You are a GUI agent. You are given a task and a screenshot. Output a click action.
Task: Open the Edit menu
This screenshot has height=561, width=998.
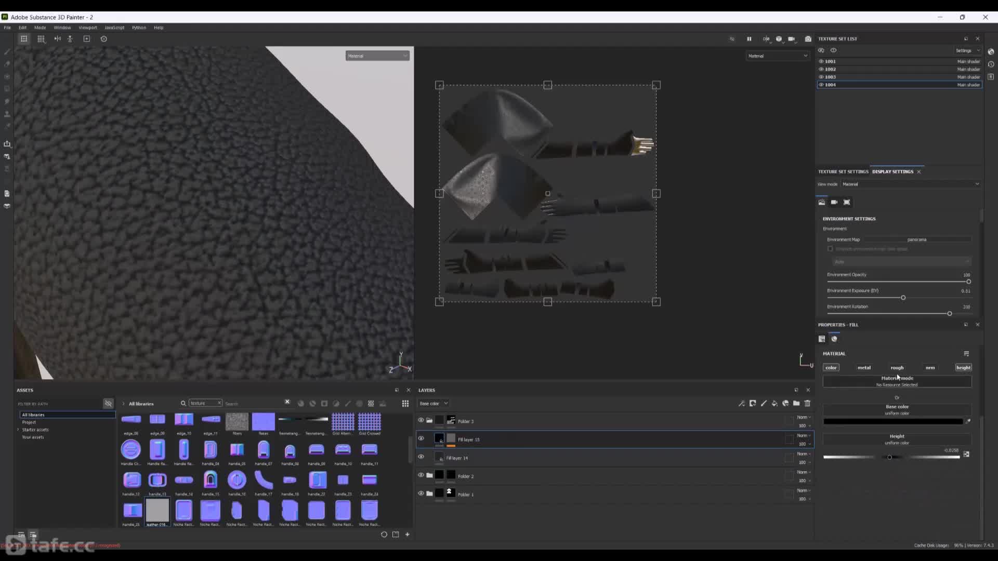(x=22, y=28)
